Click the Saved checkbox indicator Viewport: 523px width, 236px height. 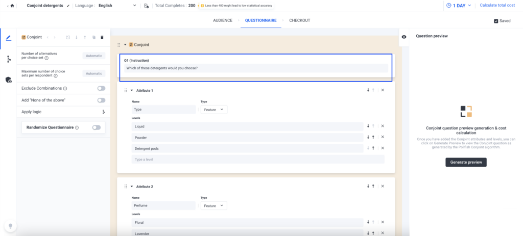click(x=496, y=20)
